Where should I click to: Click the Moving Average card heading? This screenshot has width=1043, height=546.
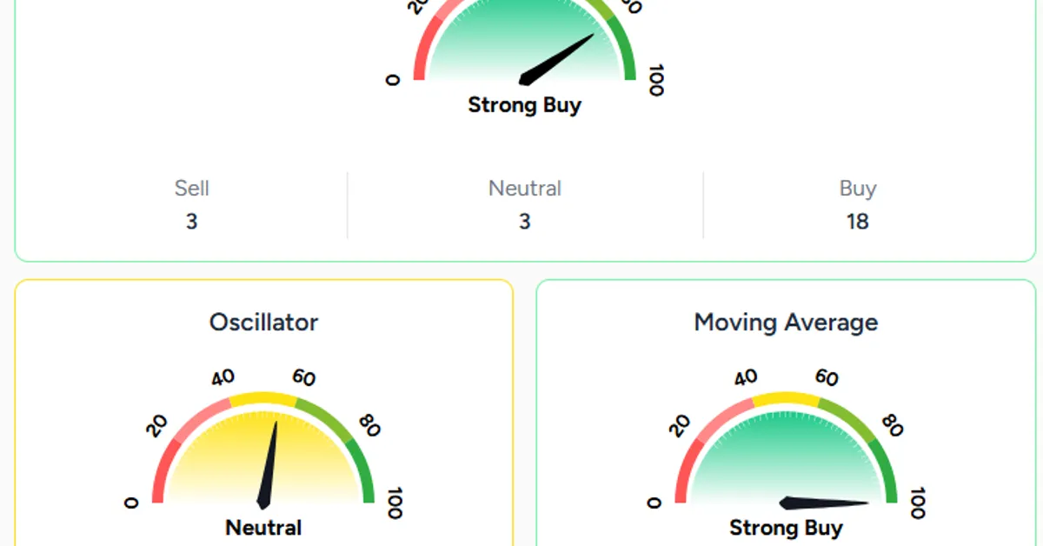[786, 323]
